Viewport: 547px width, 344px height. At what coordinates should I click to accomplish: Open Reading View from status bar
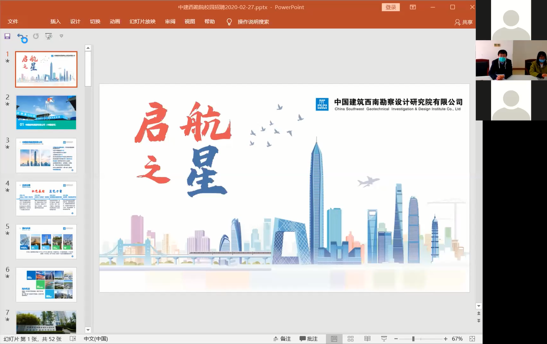tap(367, 339)
